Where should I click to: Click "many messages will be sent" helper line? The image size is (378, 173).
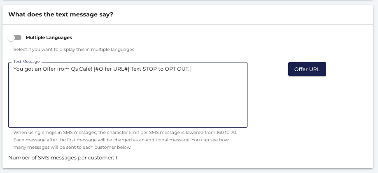point(72,147)
